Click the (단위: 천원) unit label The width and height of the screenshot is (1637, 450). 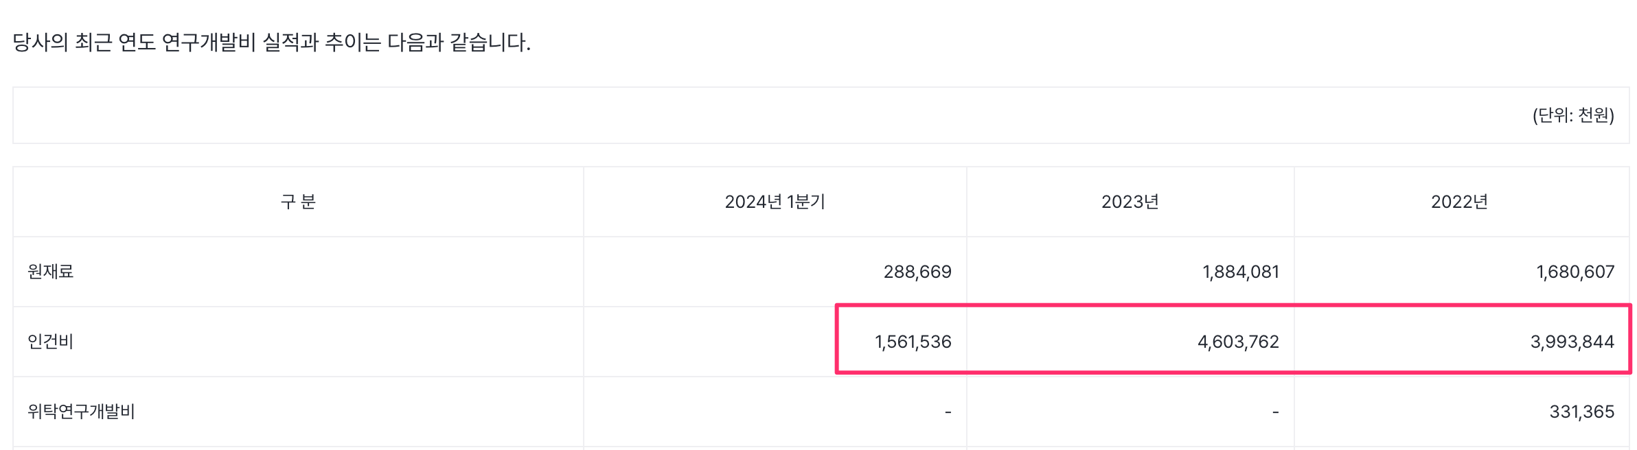tap(1572, 115)
